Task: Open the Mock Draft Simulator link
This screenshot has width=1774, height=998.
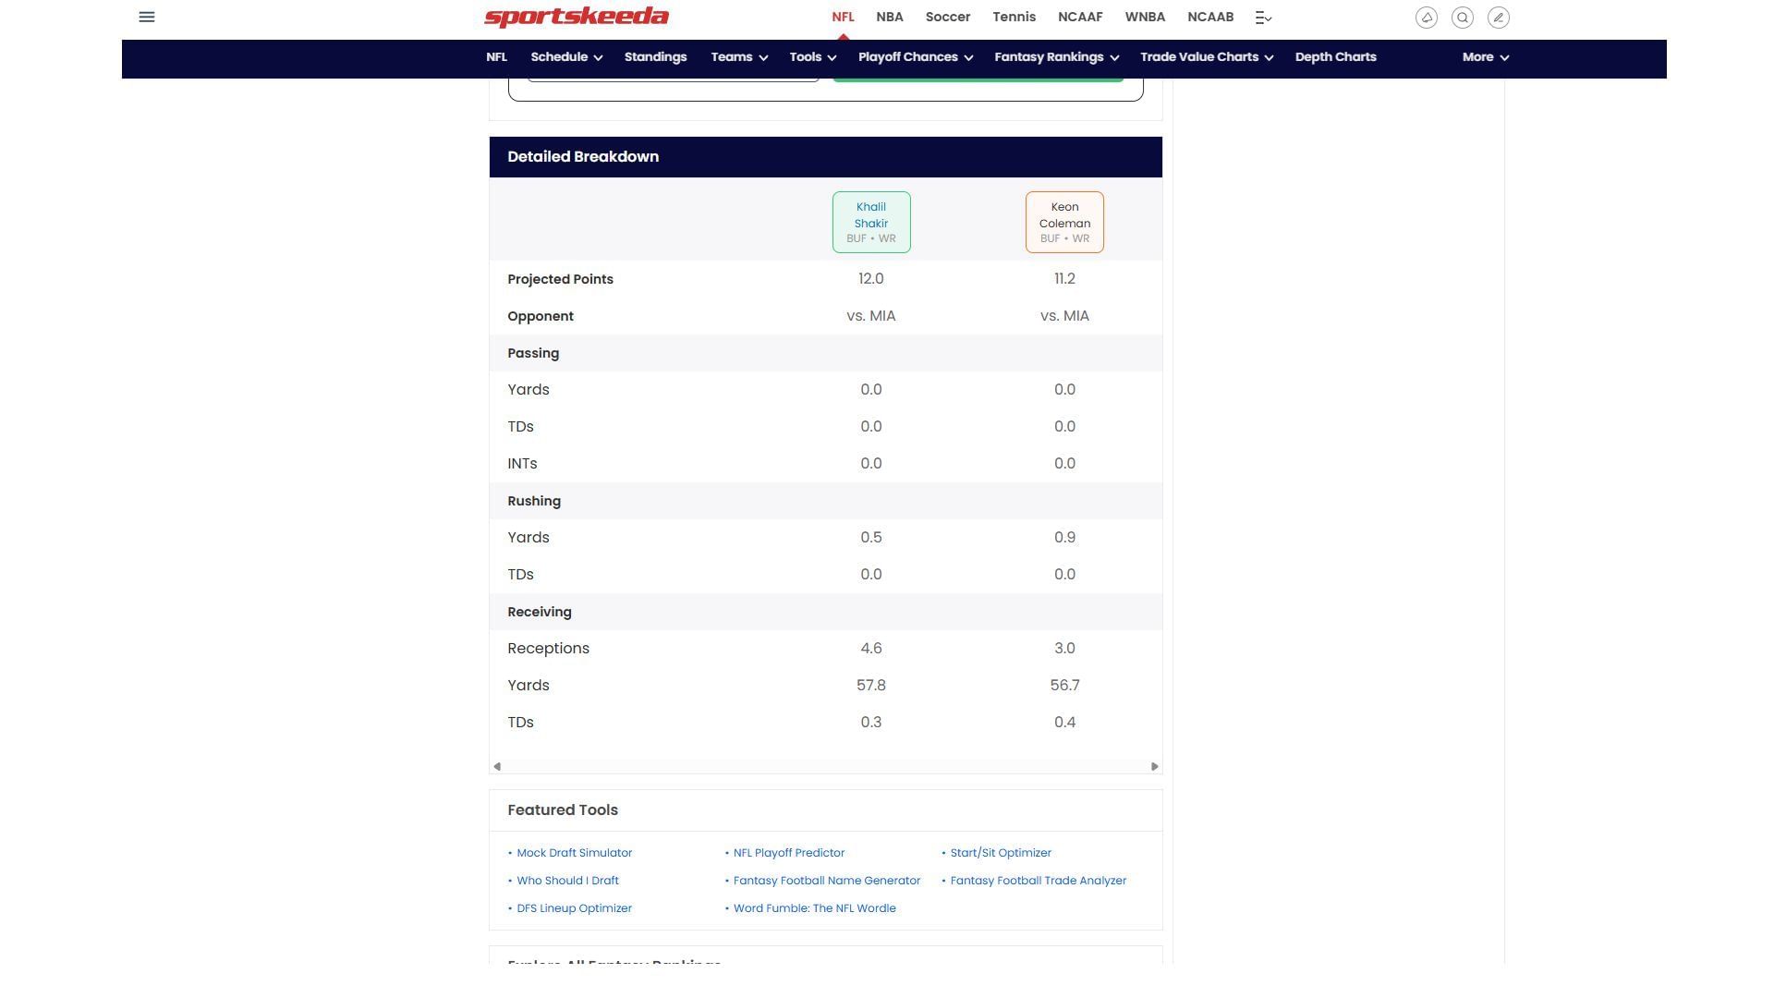Action: coord(574,853)
